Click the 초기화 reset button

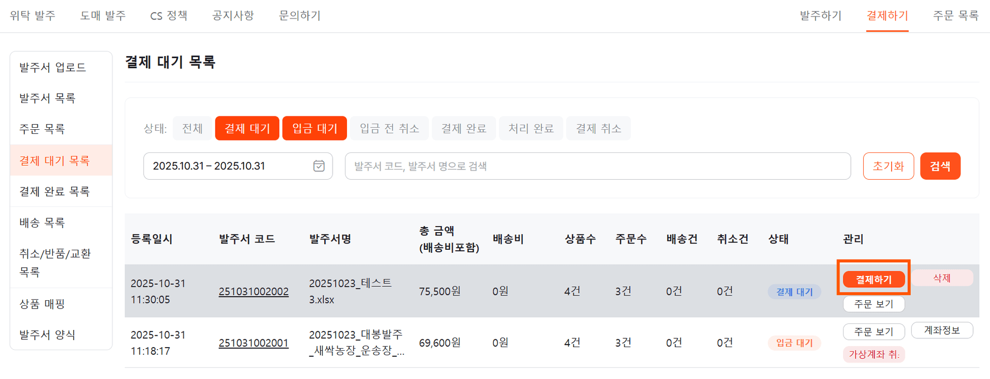tap(888, 166)
